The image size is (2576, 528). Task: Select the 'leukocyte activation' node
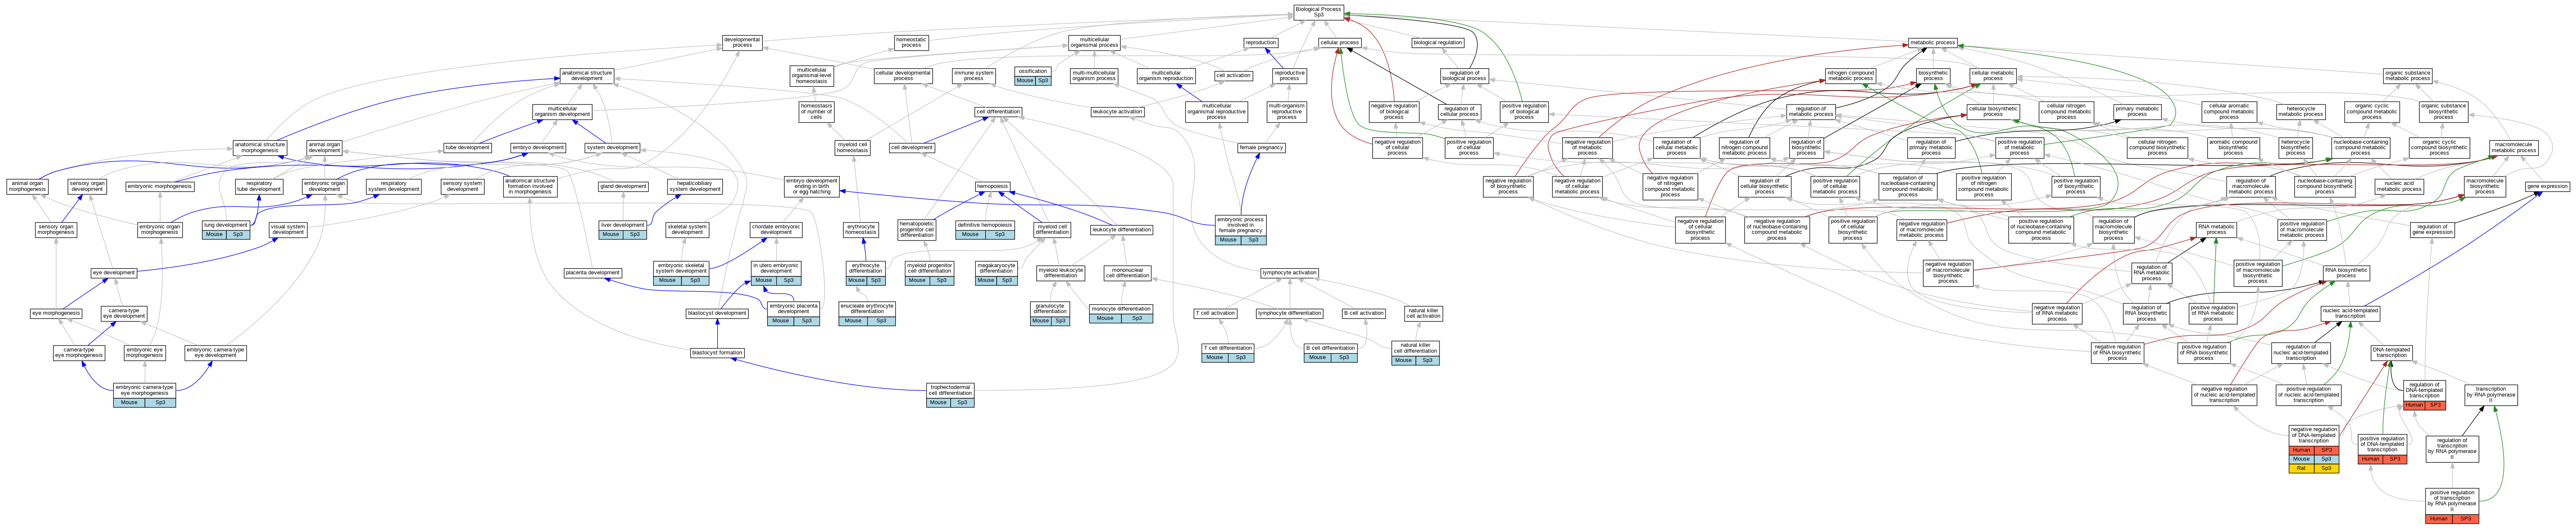coord(1117,112)
